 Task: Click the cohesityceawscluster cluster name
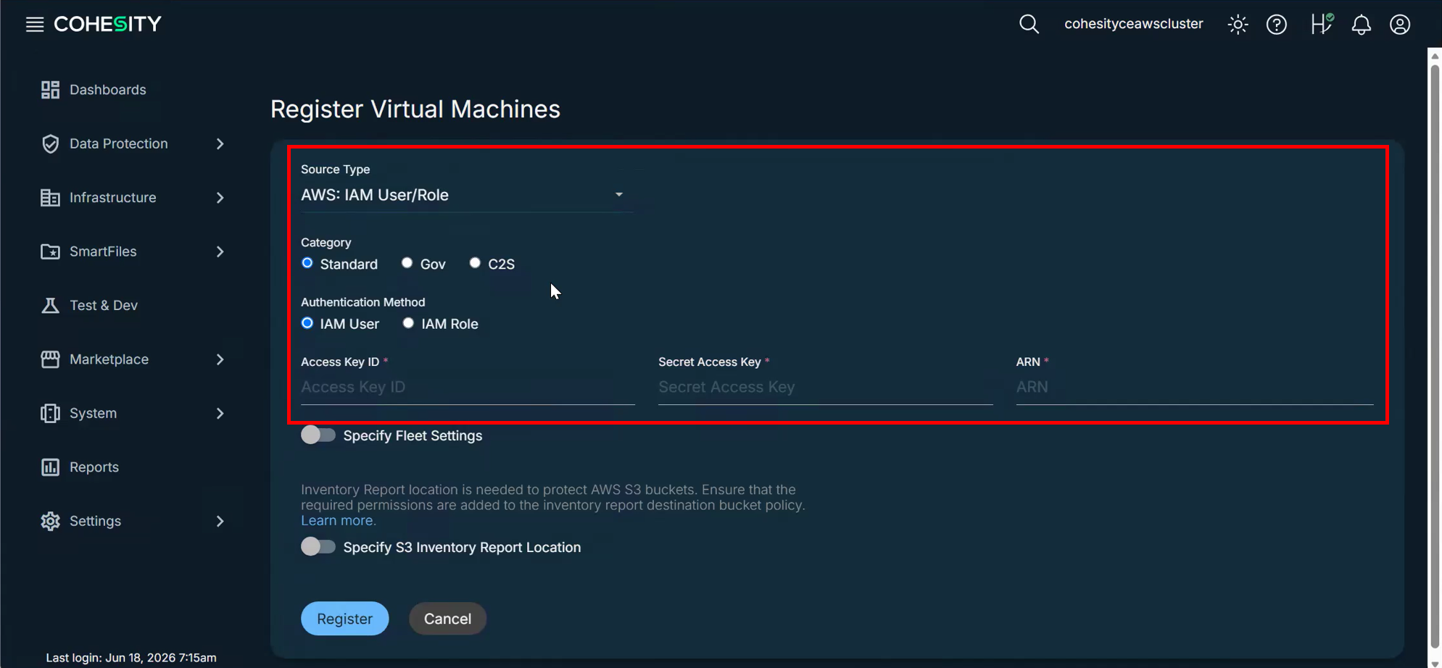[1133, 24]
